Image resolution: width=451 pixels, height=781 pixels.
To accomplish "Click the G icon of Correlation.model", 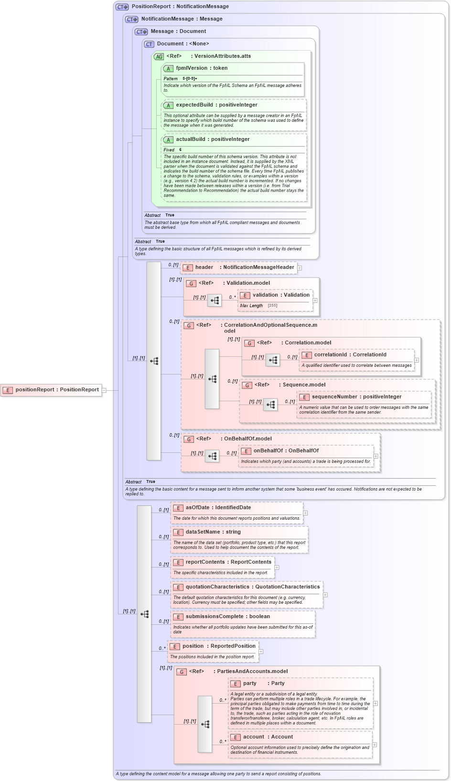I will click(x=249, y=343).
